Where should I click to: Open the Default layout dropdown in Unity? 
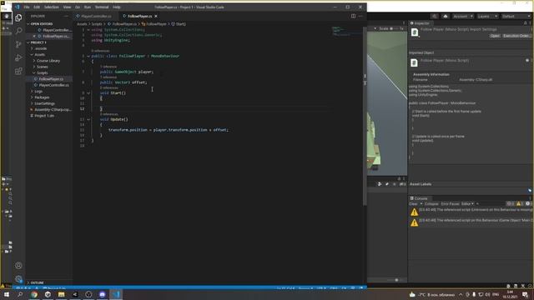pyautogui.click(x=516, y=16)
